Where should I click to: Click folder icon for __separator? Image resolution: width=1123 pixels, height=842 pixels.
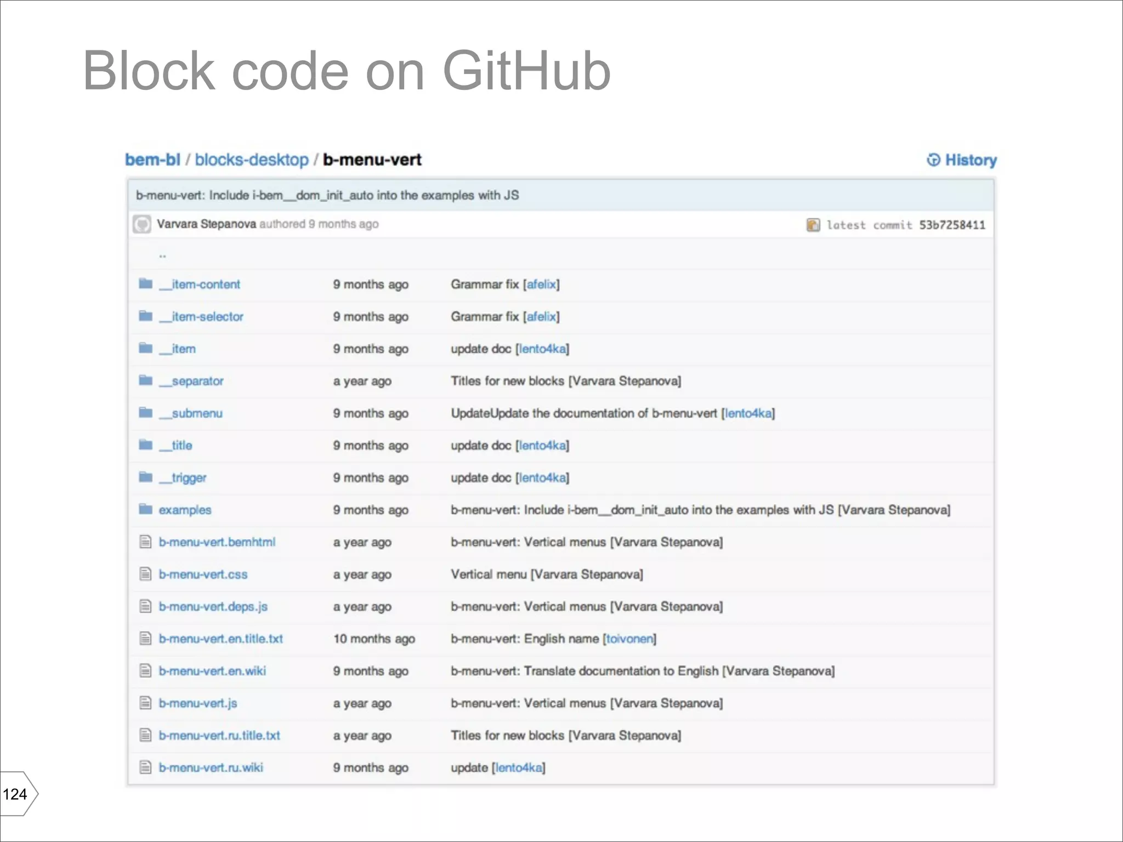coord(145,380)
